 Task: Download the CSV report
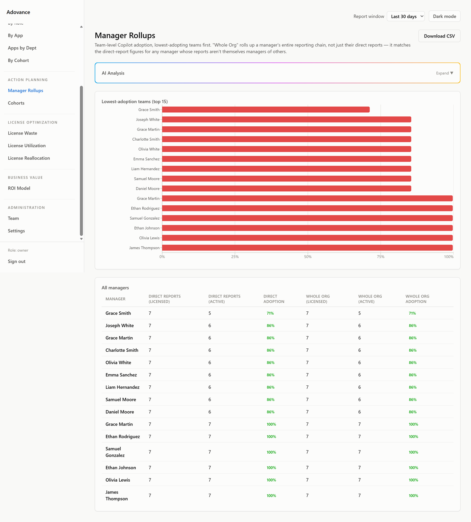439,36
